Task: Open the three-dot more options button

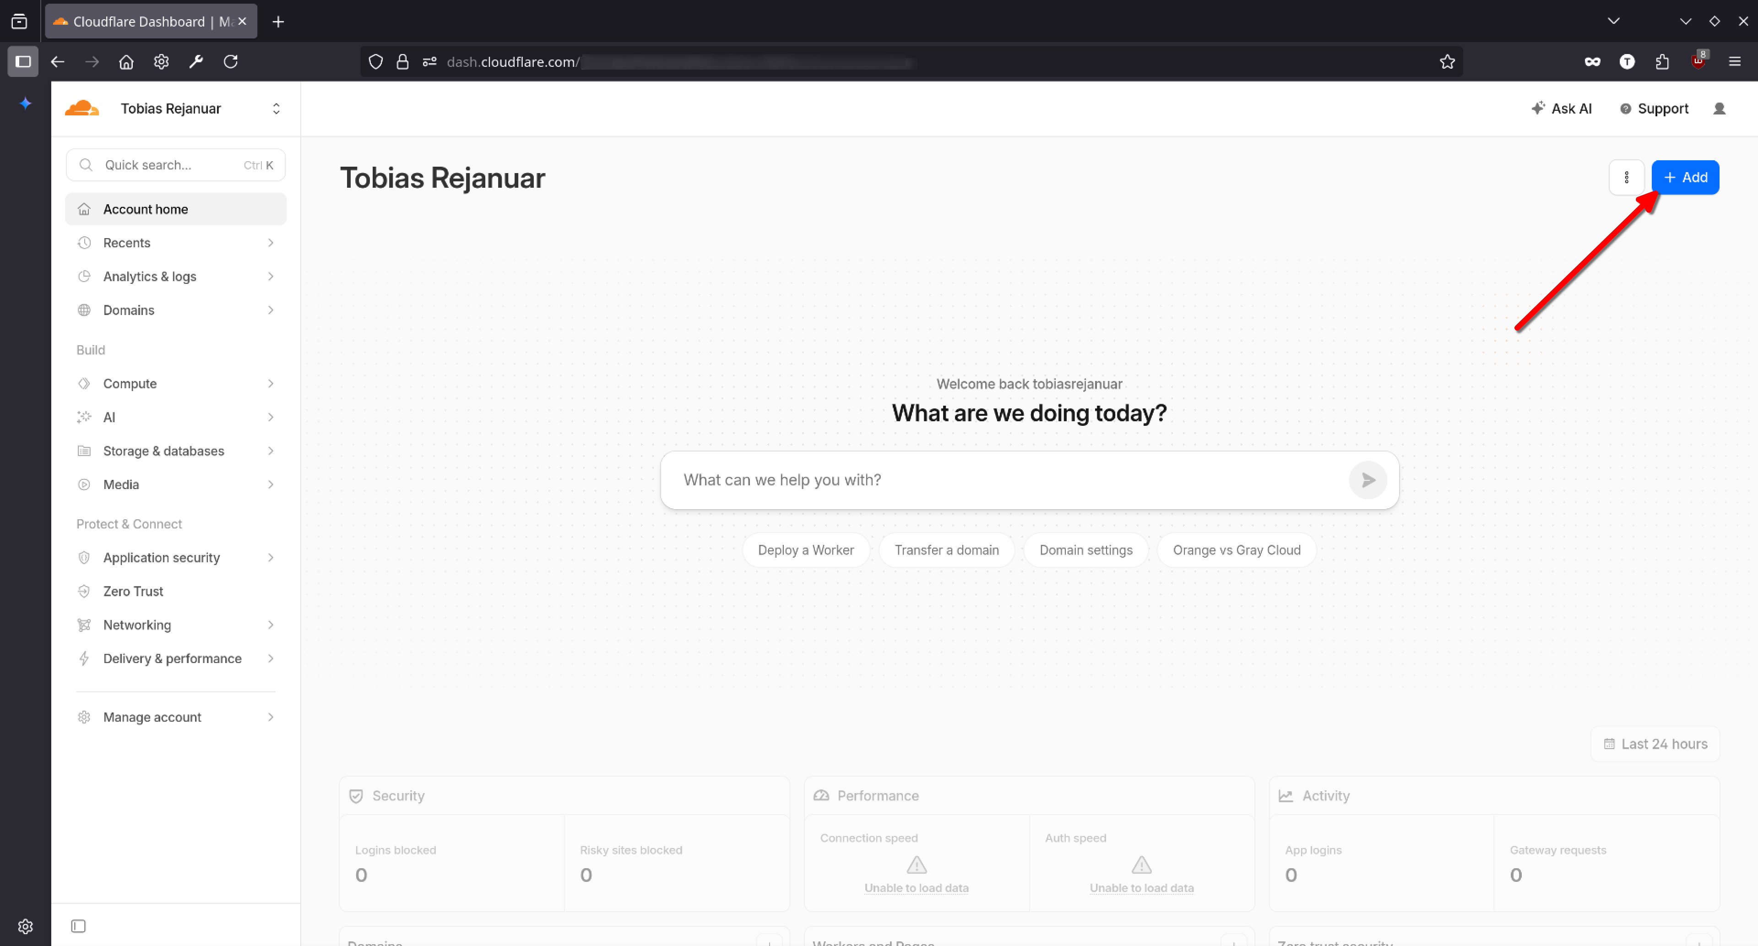Action: coord(1626,178)
